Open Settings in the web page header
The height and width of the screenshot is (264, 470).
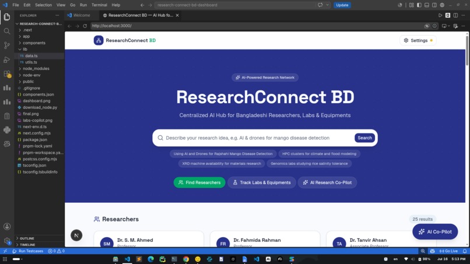coord(418,40)
